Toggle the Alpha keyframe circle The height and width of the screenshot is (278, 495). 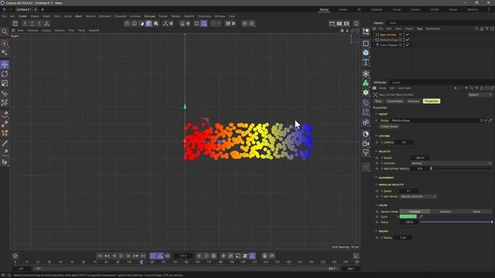377,222
